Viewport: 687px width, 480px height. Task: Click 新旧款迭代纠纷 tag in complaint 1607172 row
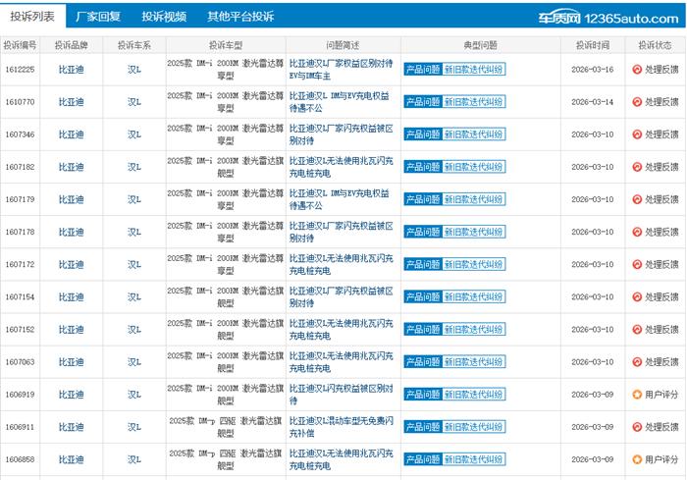pyautogui.click(x=474, y=264)
